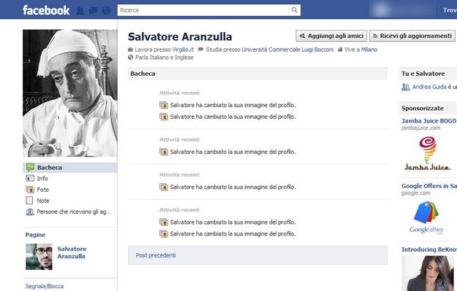The image size is (457, 291).
Task: Click the Ricerca search field
Action: tap(203, 10)
